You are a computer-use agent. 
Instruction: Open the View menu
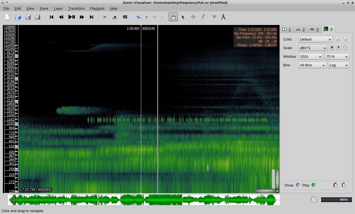(30, 9)
